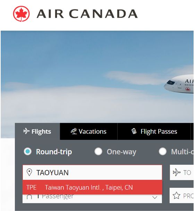The width and height of the screenshot is (195, 211).
Task: Click the beach umbrella Vacations icon
Action: 74,131
